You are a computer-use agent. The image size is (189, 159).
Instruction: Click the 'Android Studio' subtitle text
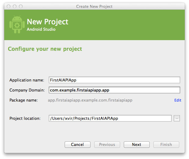click(x=41, y=29)
